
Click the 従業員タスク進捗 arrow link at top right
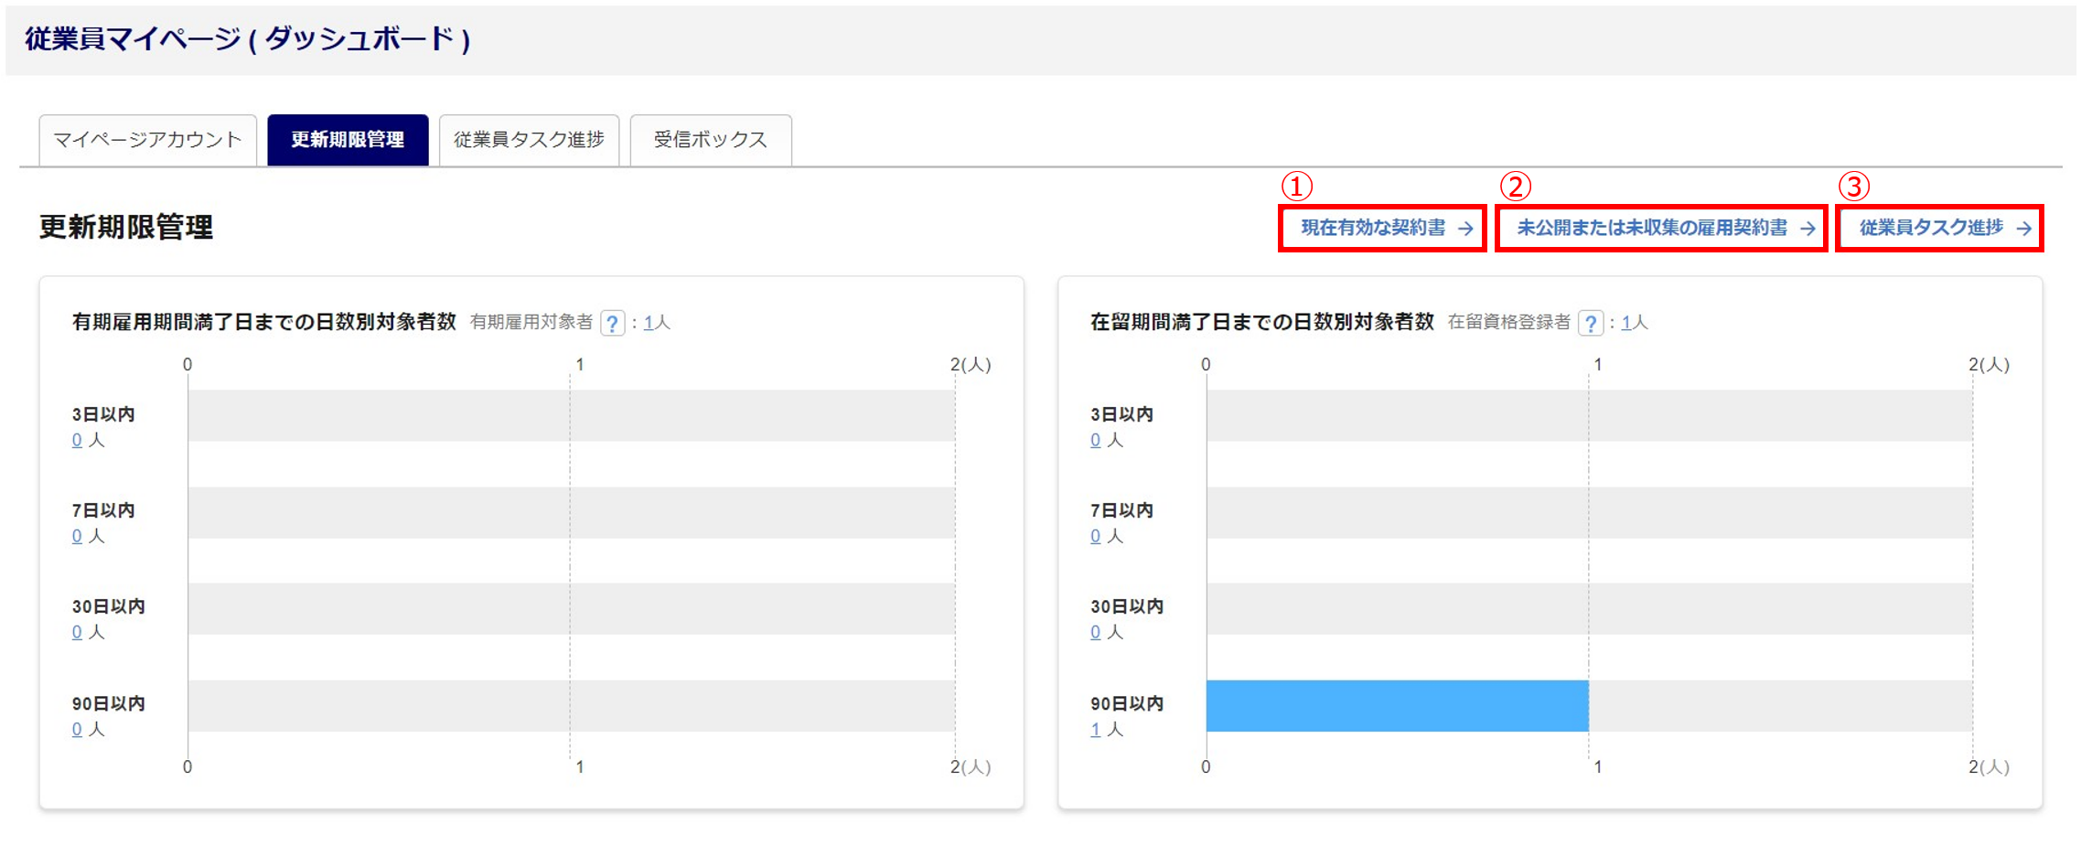(x=1940, y=228)
